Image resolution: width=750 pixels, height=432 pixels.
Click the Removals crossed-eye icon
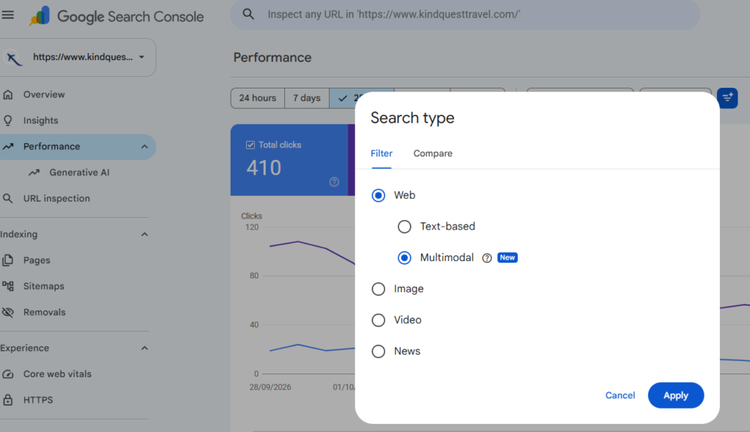pyautogui.click(x=7, y=312)
